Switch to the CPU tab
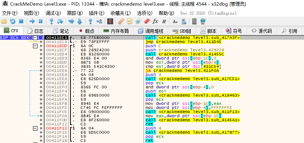304x143 pixels. (x=12, y=31)
